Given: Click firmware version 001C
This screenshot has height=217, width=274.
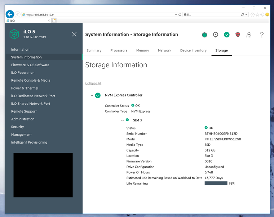Looking at the screenshot, I should tap(208, 161).
